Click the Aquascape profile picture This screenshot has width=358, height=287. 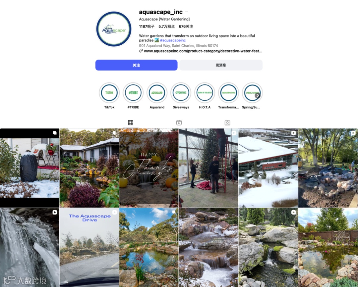pyautogui.click(x=114, y=29)
